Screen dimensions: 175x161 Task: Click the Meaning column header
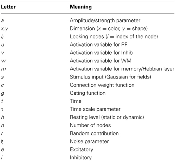(81, 7)
